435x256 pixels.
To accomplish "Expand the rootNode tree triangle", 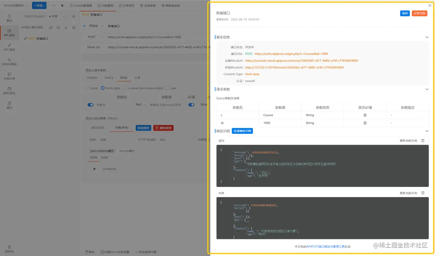I will [94, 169].
